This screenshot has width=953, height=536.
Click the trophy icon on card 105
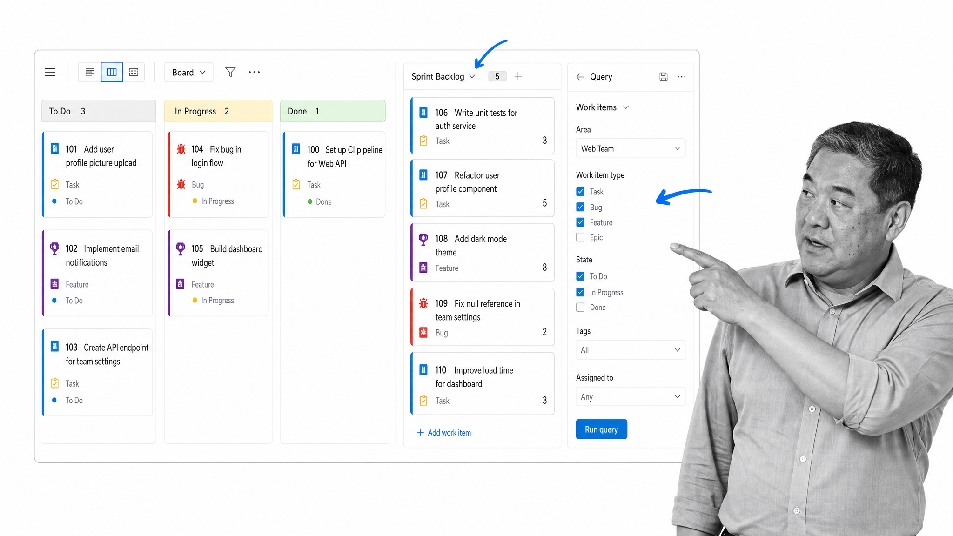181,248
